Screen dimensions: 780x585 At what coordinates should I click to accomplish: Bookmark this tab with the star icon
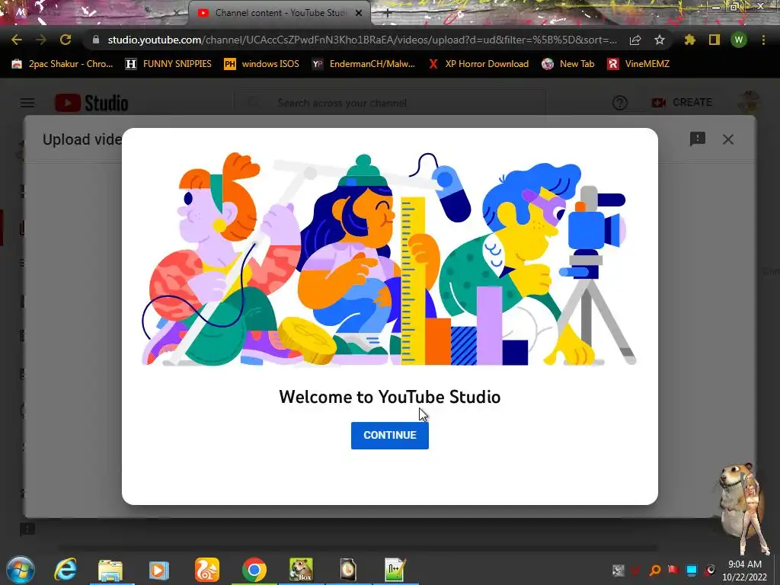click(x=660, y=40)
